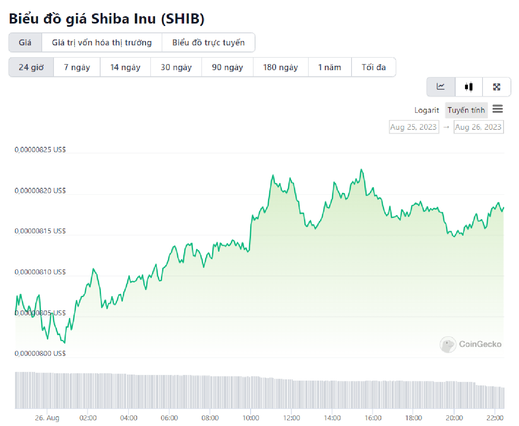519x426 pixels.
Task: Switch to Biểu đồ trực tuyến tab
Action: click(208, 43)
